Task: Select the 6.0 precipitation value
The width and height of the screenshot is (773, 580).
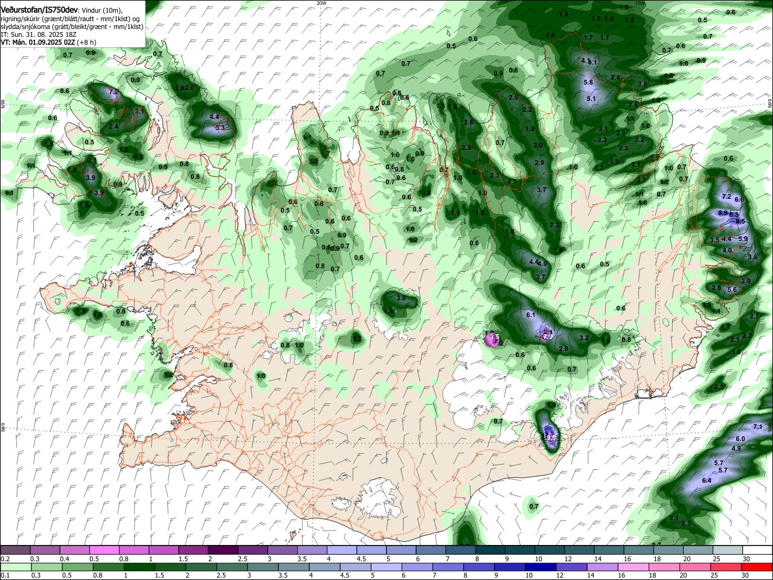Action: tap(740, 439)
